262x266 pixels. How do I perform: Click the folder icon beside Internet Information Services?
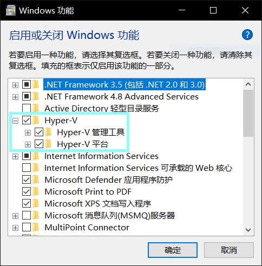(36, 156)
